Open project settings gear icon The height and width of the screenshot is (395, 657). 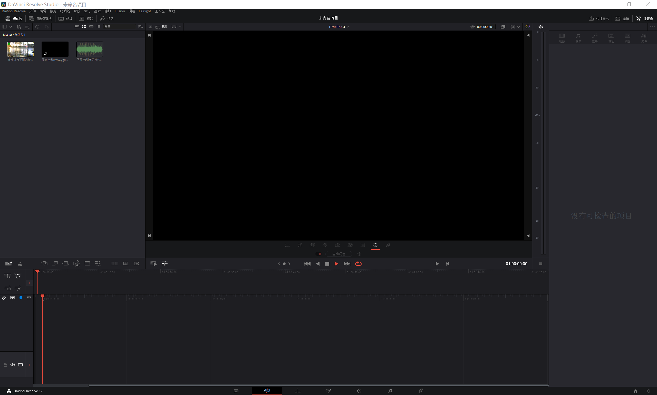click(648, 391)
